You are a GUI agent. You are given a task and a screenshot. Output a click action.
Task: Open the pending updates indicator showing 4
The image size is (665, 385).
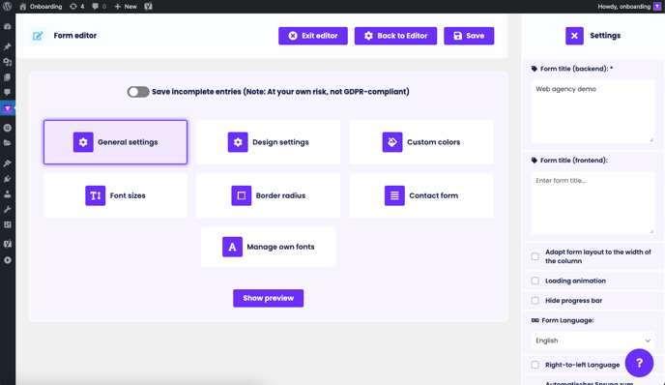pyautogui.click(x=76, y=7)
